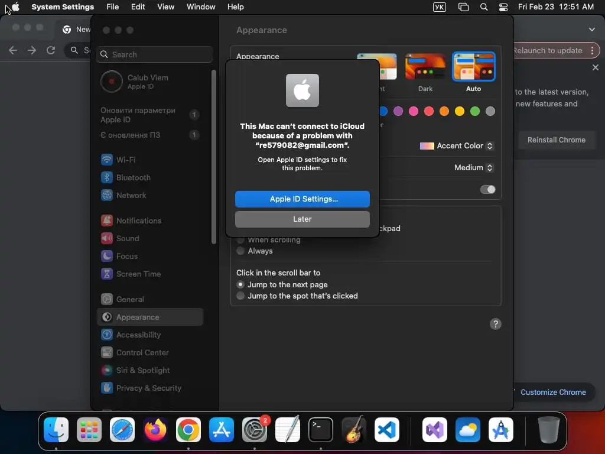Open Spotlight search in menu bar

[484, 7]
